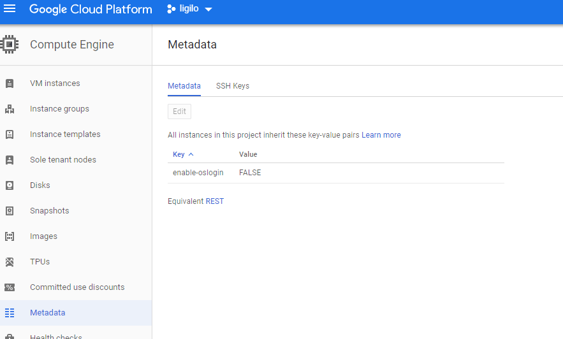Click the ligilo project name
563x339 pixels.
[x=189, y=9]
